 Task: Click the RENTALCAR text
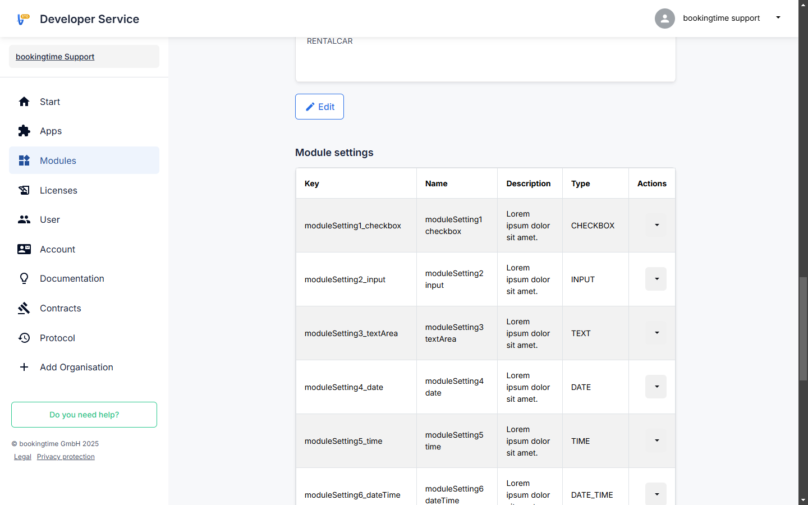click(330, 41)
